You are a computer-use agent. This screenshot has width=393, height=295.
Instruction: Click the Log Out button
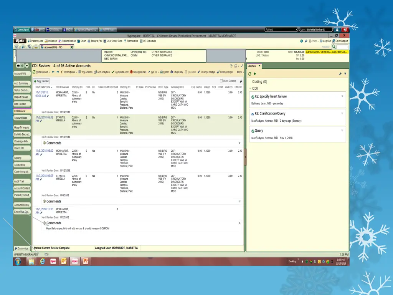(325, 41)
